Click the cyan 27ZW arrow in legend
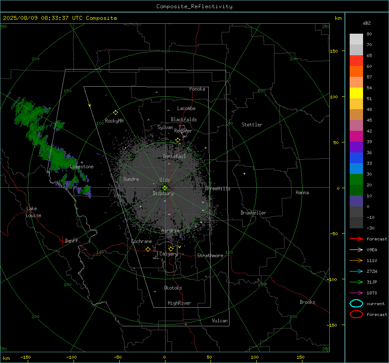 click(x=356, y=271)
